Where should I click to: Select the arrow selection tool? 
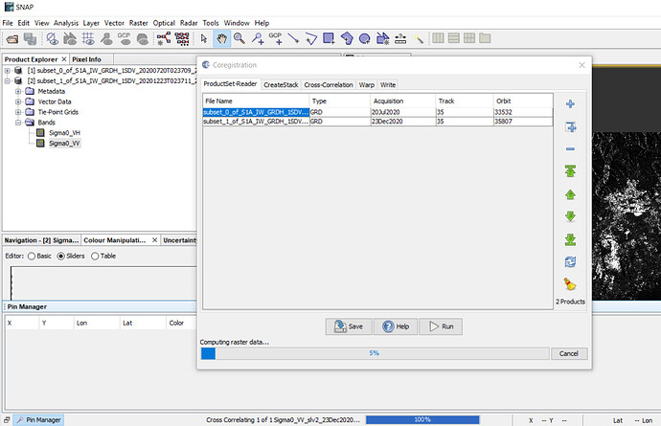pos(204,38)
